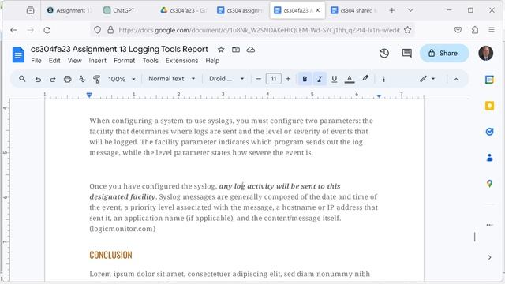Open version history clock icon

(384, 53)
